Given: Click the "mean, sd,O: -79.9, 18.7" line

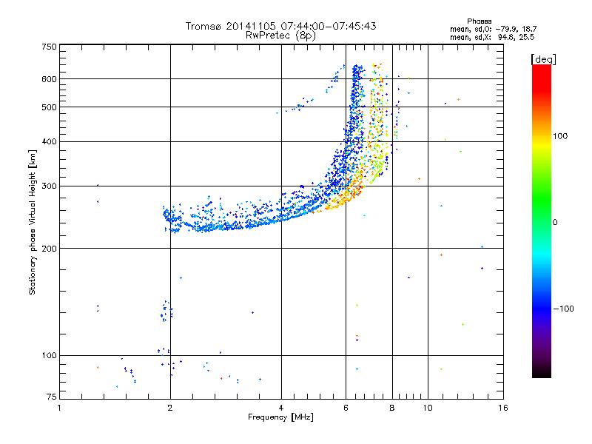Looking at the screenshot, I should (x=493, y=29).
